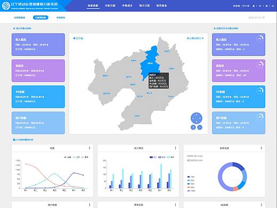Click the tallest cyan bar in bar chart
The image size is (277, 208).
coord(161,176)
